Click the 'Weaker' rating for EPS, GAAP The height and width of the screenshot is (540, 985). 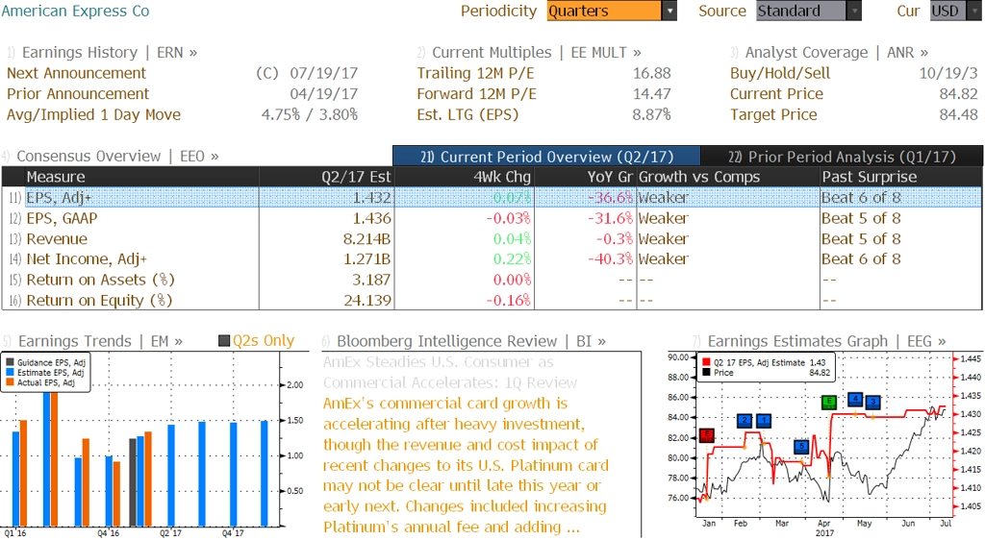click(664, 218)
